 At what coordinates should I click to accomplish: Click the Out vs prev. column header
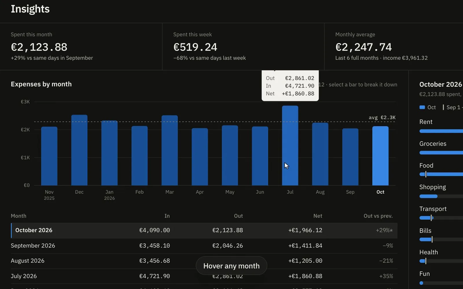[378, 216]
